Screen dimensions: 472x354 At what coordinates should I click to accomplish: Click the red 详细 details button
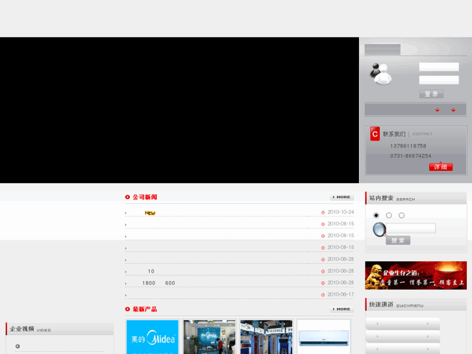(x=441, y=167)
